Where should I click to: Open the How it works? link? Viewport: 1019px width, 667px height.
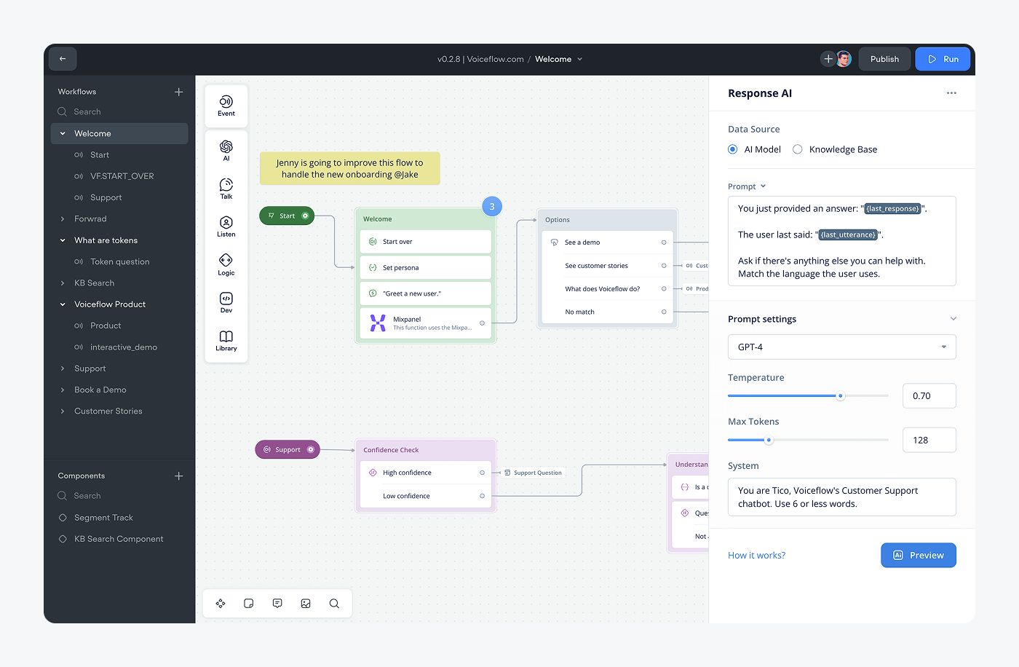click(756, 556)
